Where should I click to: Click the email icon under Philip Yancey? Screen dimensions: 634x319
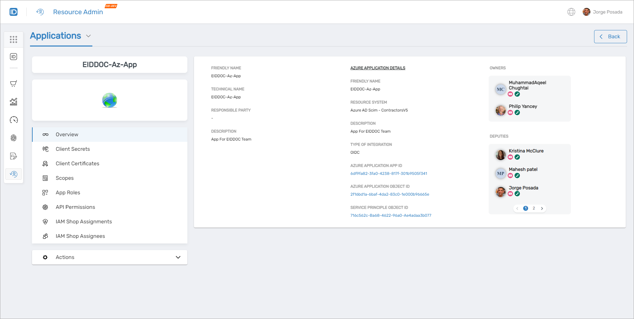(511, 112)
